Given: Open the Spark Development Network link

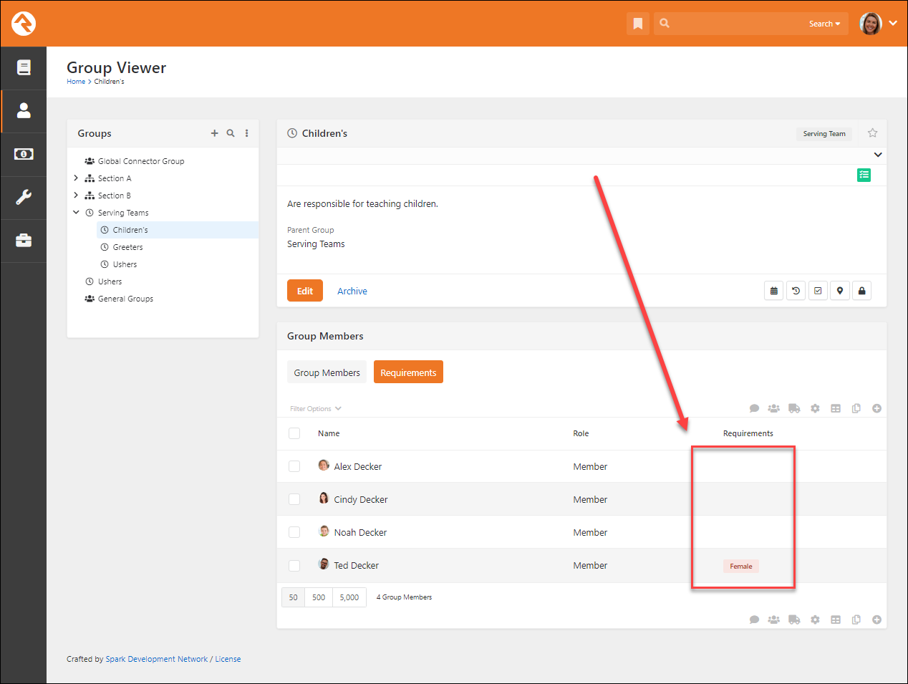Looking at the screenshot, I should (157, 658).
